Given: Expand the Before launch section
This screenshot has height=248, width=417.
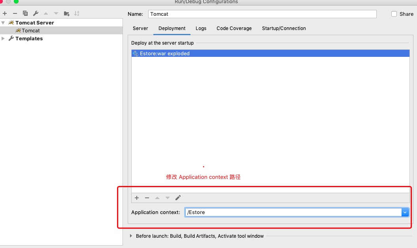Looking at the screenshot, I should click(x=131, y=236).
